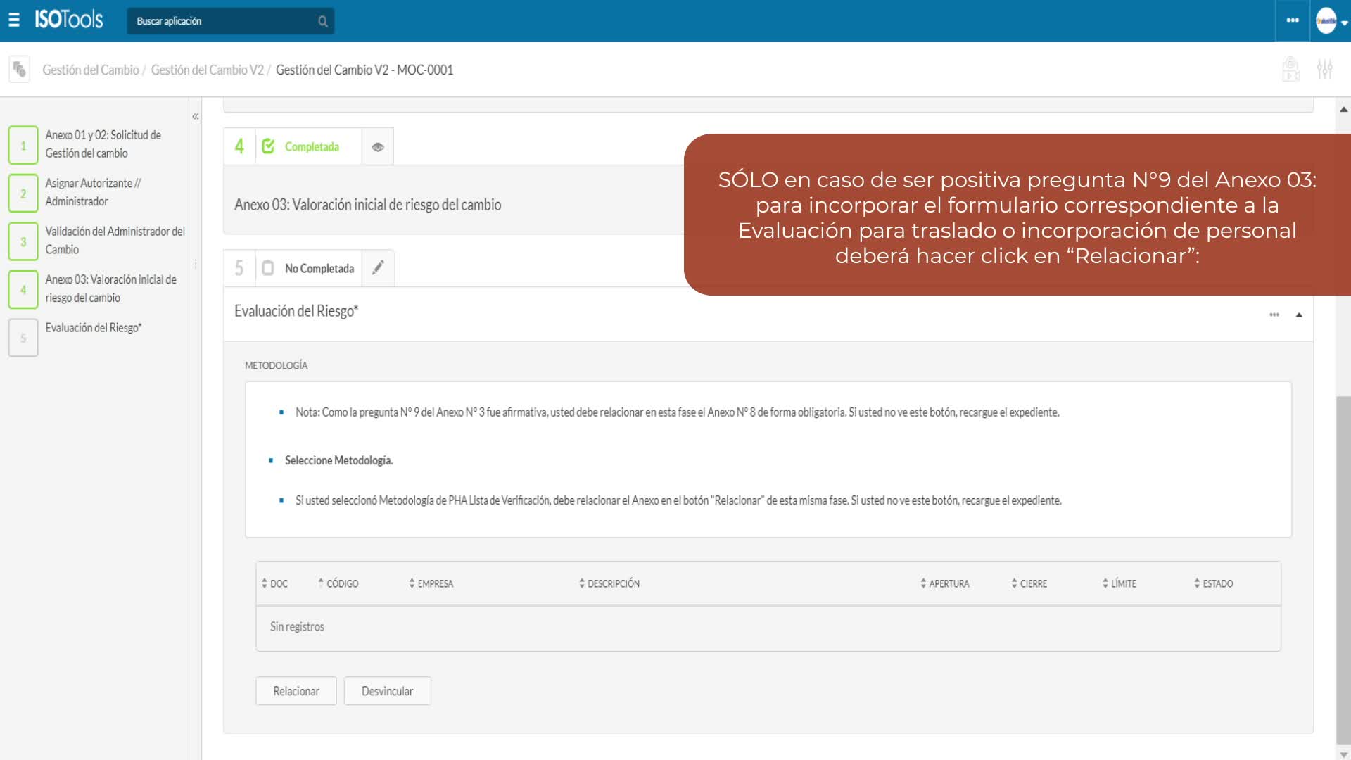Click the Relacionar button
Screen dimensions: 1351x760
pyautogui.click(x=296, y=691)
